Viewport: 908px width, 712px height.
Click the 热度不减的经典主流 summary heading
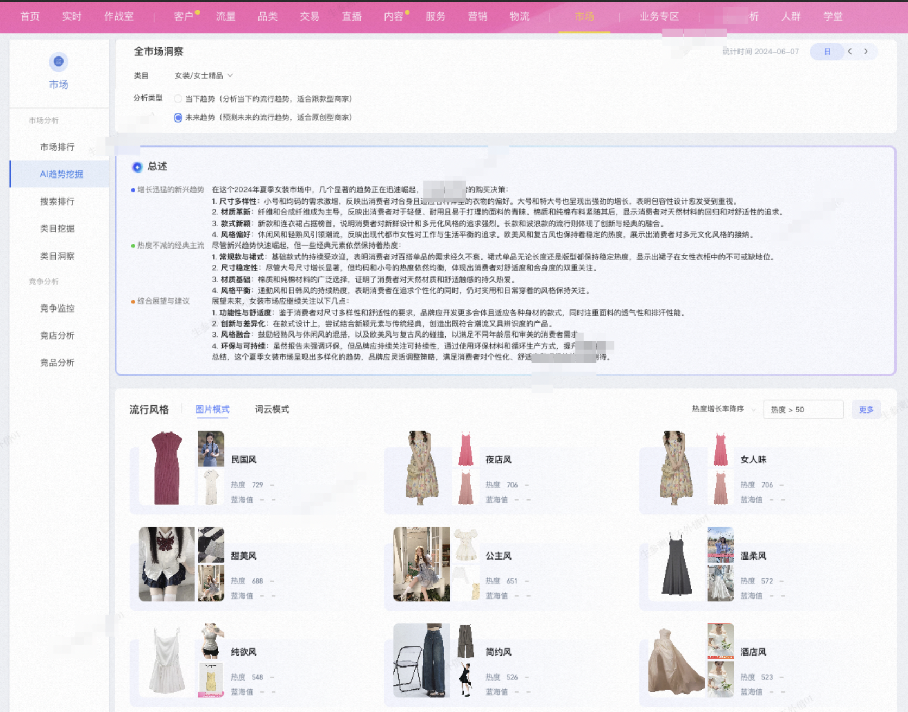click(x=171, y=245)
